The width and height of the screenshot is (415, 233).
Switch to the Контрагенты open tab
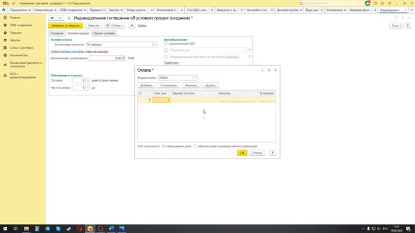click(x=335, y=10)
